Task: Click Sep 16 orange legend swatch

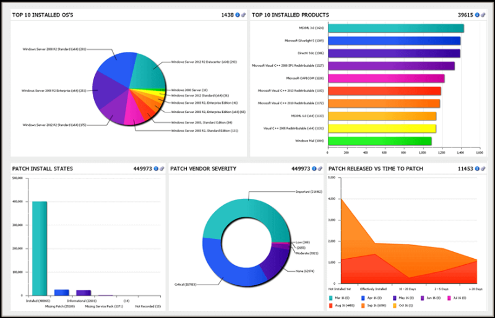Action: (x=363, y=306)
